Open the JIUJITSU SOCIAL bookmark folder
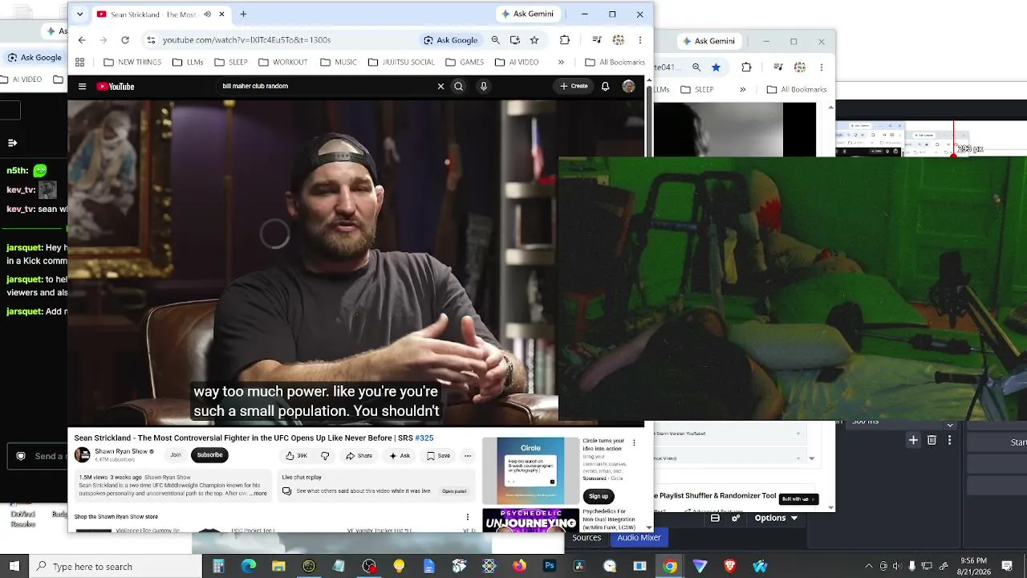Viewport: 1027px width, 578px height. [401, 62]
